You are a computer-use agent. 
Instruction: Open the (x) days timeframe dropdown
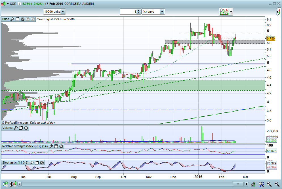153,12
